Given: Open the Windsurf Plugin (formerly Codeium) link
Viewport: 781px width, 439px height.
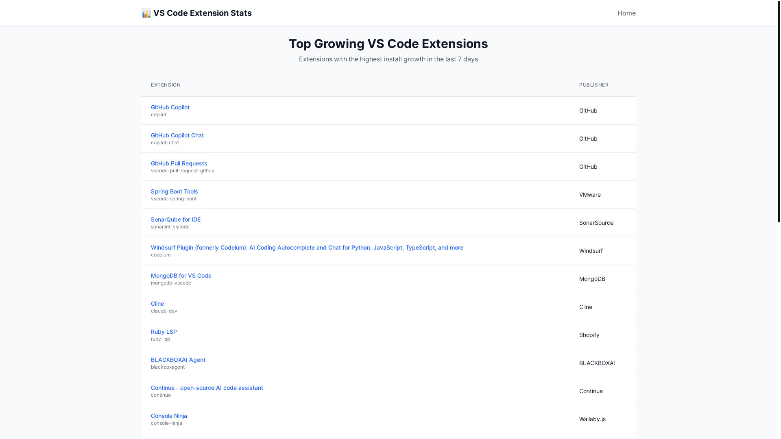Looking at the screenshot, I should click(x=307, y=248).
